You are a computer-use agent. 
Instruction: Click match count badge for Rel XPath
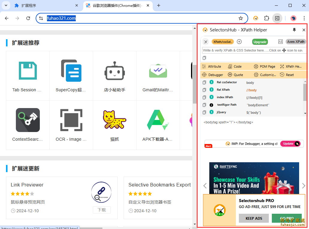click(x=211, y=90)
